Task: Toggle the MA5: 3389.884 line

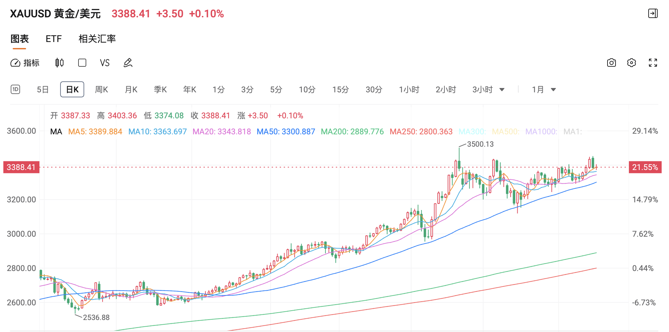Action: coord(95,132)
